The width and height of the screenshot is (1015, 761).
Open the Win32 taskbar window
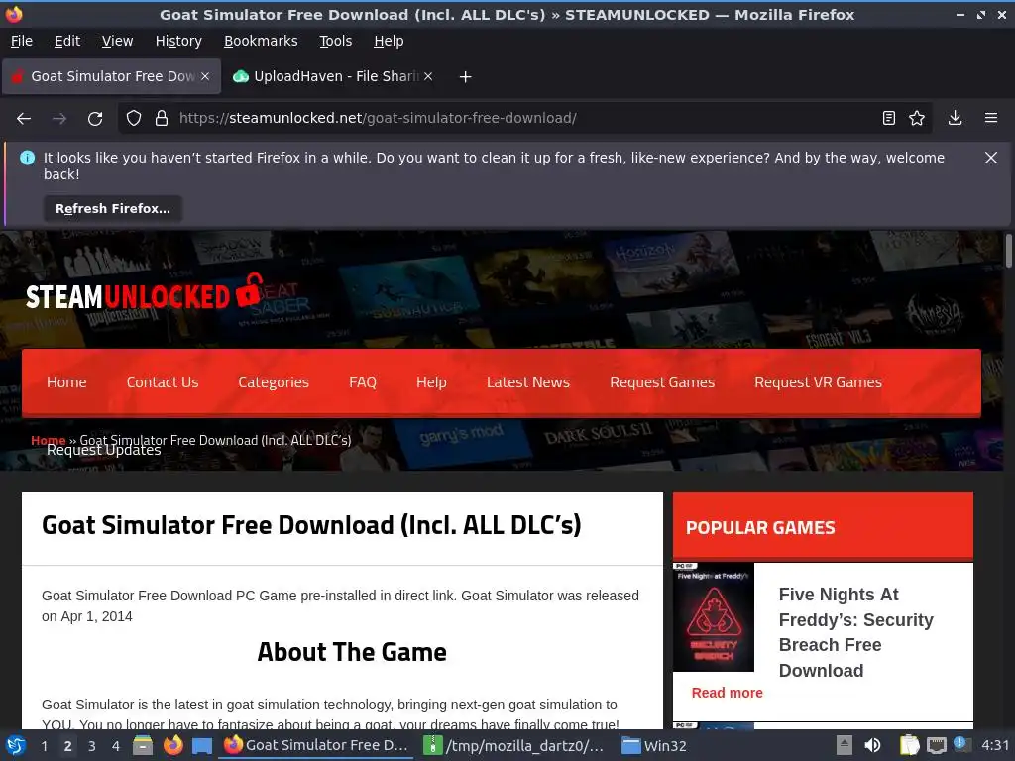tap(654, 745)
